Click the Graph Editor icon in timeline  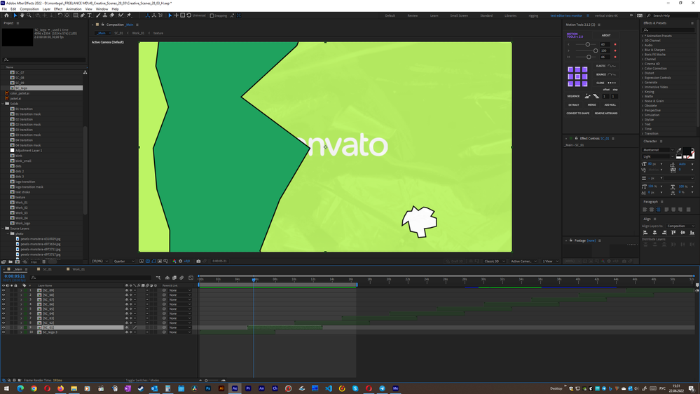click(191, 278)
